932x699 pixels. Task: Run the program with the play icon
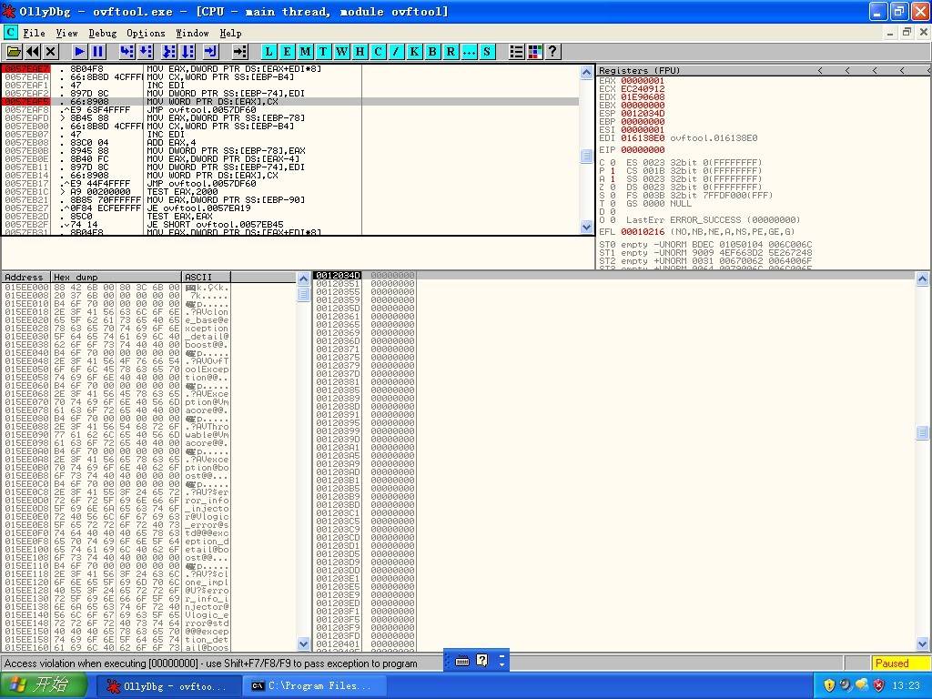79,52
